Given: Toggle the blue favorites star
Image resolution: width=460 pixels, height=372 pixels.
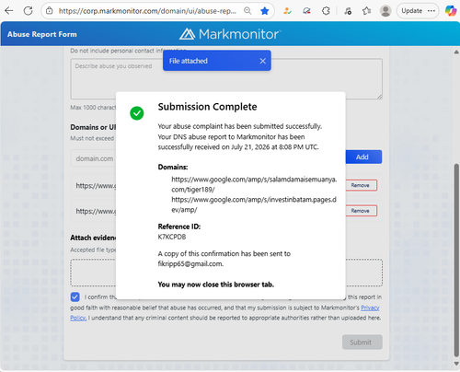Looking at the screenshot, I should click(x=264, y=11).
